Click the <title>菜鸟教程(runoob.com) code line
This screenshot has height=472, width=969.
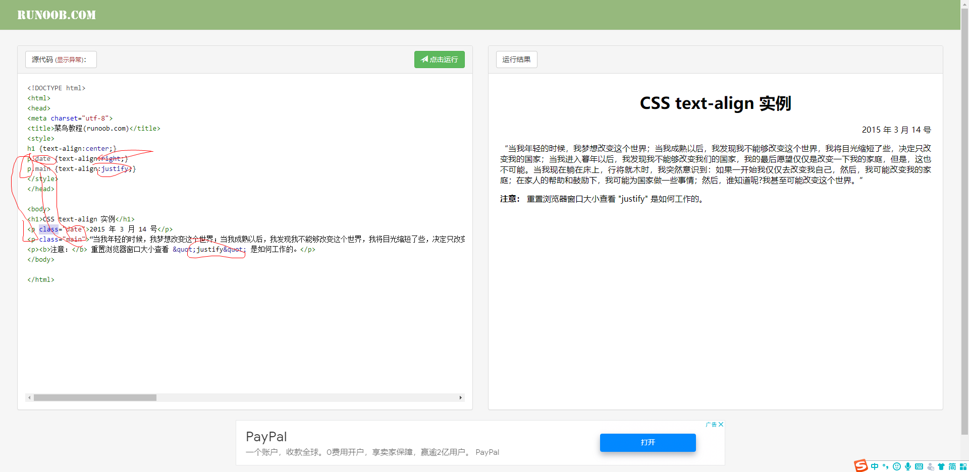pos(94,129)
